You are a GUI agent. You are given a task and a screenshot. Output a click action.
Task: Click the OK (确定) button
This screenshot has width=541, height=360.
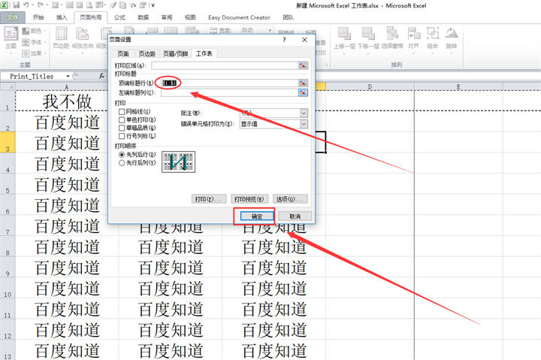[x=257, y=216]
